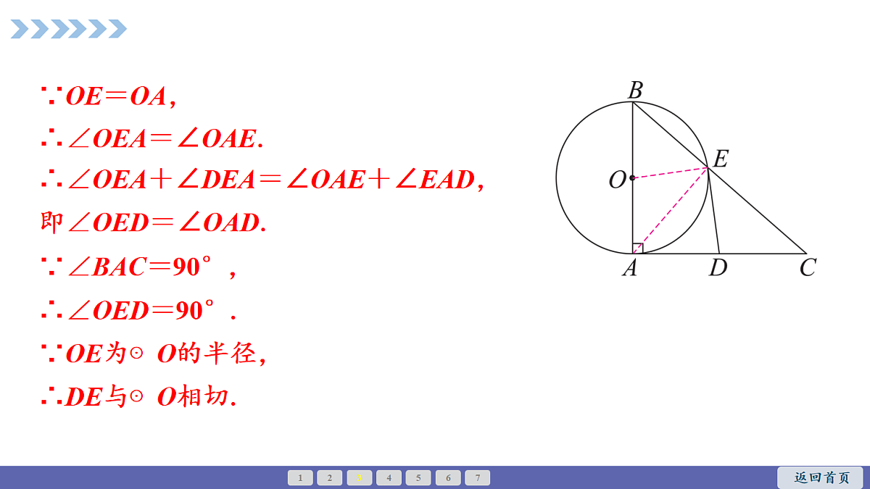Jump to section 5
The image size is (870, 489).
tap(418, 478)
